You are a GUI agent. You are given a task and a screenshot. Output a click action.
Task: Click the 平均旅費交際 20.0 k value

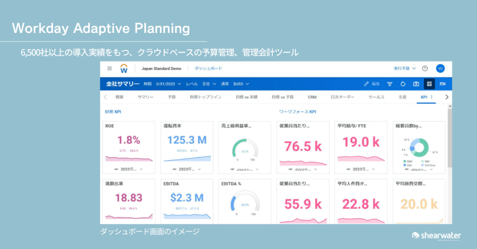click(x=419, y=204)
